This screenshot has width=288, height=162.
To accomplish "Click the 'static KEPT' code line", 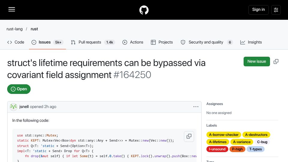I will tap(95, 140).
